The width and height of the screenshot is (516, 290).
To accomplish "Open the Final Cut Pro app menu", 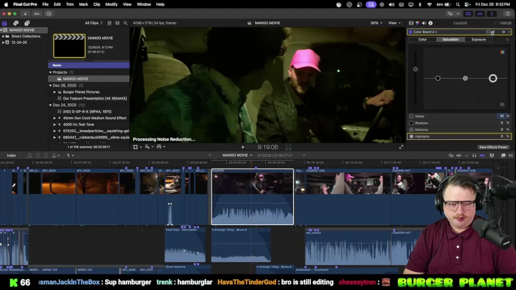I will click(x=25, y=4).
